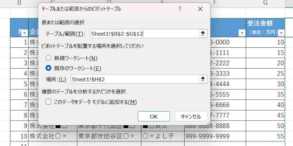Click the collapse dialog icon for Location field
The height and width of the screenshot is (146, 293).
click(x=203, y=79)
